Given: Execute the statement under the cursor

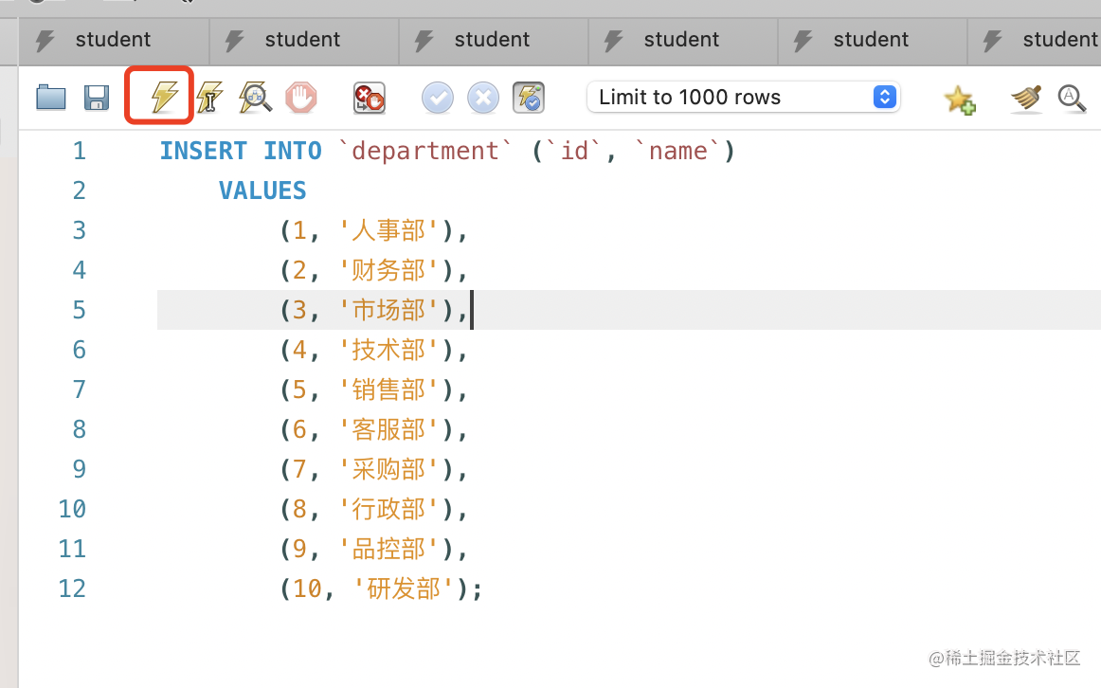Looking at the screenshot, I should click(208, 97).
